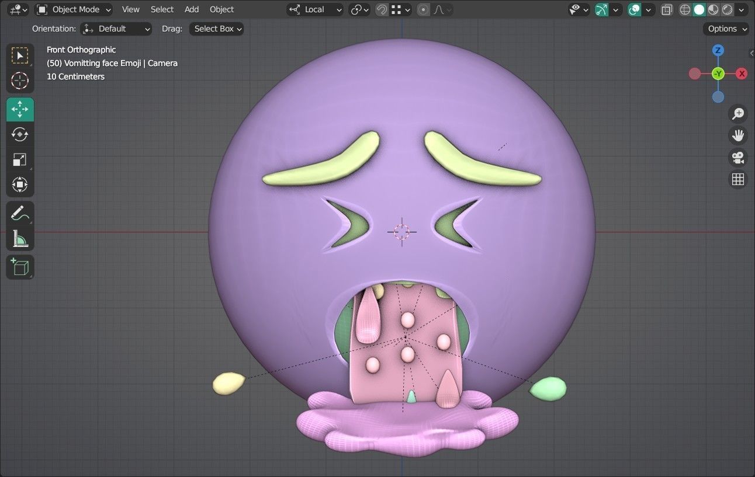Open the Drag Select Box dropdown
This screenshot has width=755, height=477.
point(216,29)
